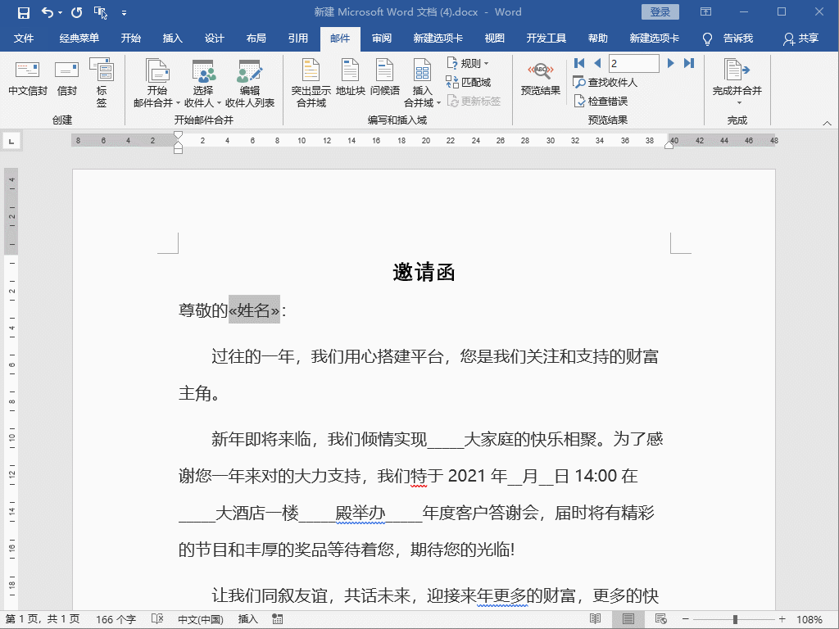
Task: Click the «姓名» merge field
Action: pos(254,310)
